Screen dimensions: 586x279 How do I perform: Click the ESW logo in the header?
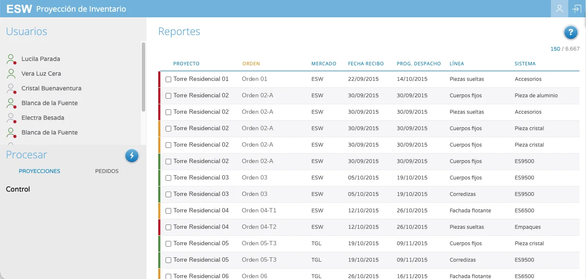pyautogui.click(x=19, y=9)
